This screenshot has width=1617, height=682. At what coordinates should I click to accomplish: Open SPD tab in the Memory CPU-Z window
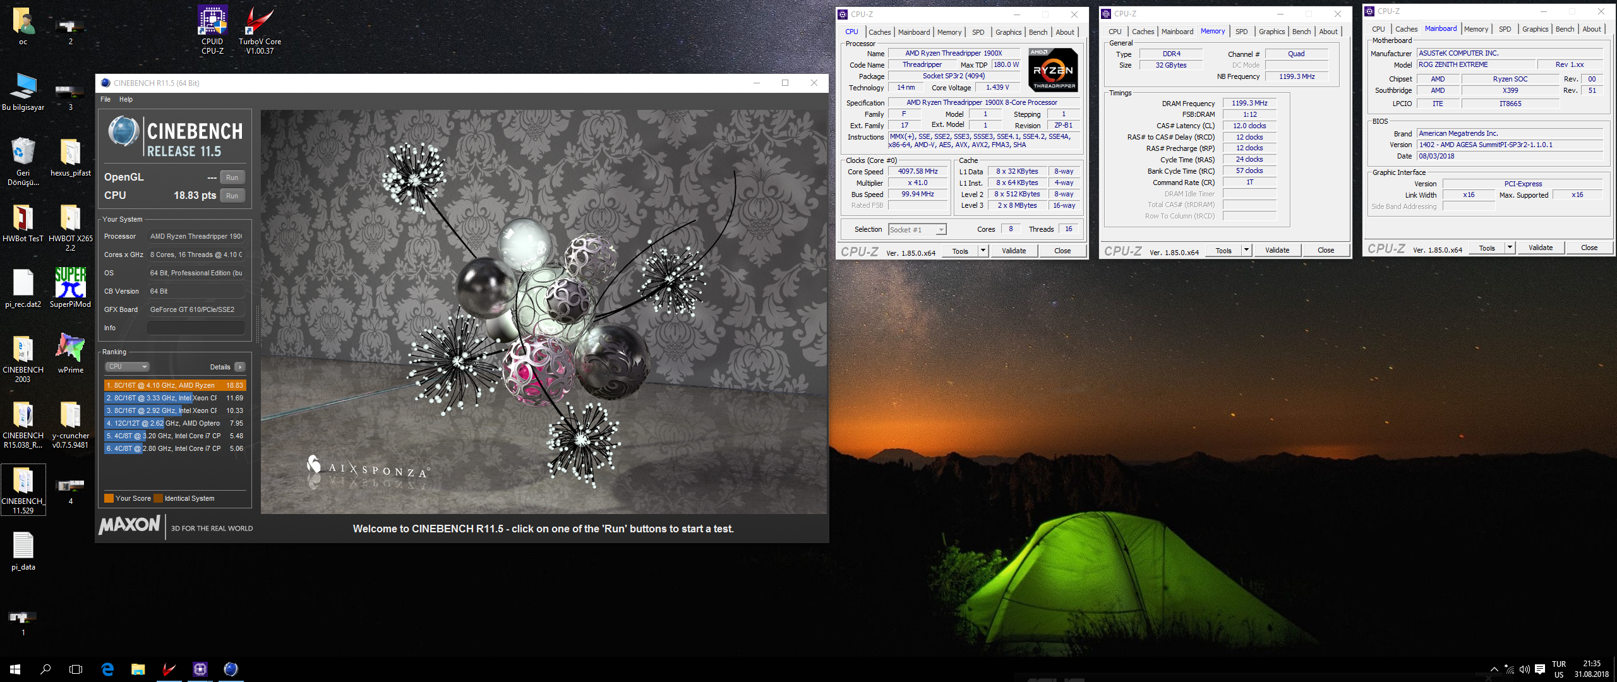[1241, 32]
